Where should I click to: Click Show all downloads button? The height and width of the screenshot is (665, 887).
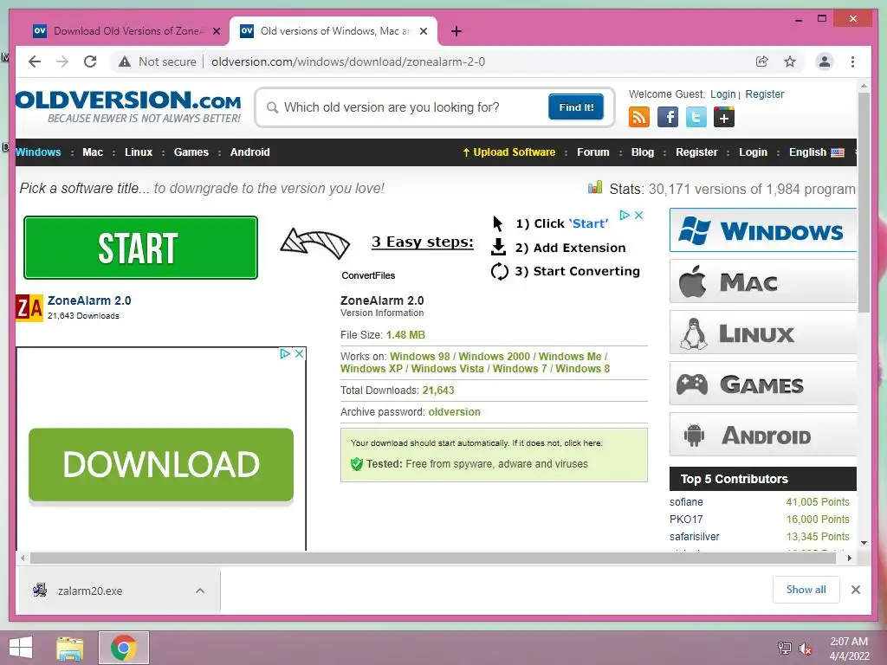pos(806,589)
